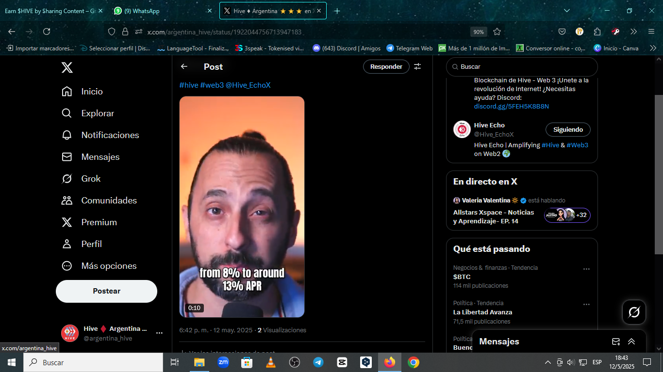The width and height of the screenshot is (663, 372).
Task: Click the Responder button
Action: tap(386, 67)
